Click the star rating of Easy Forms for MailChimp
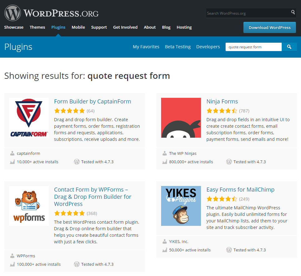This screenshot has width=301, height=276. point(222,199)
